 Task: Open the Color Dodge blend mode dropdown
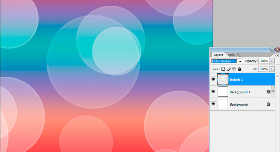click(x=240, y=61)
